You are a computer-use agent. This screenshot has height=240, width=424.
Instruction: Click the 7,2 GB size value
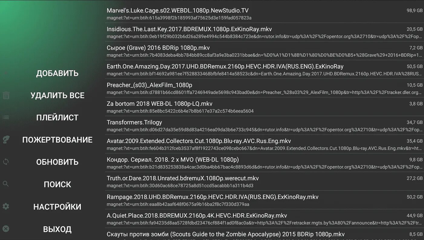coord(416,48)
